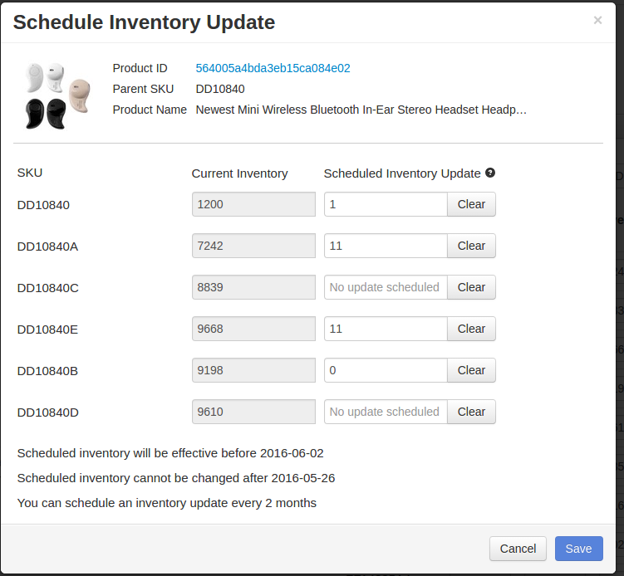The image size is (624, 576).
Task: Open the Product ID link
Action: [273, 68]
